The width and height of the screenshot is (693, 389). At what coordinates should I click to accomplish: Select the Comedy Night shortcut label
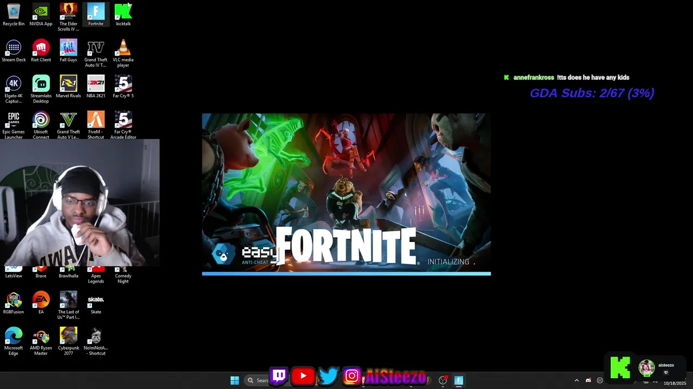click(123, 278)
